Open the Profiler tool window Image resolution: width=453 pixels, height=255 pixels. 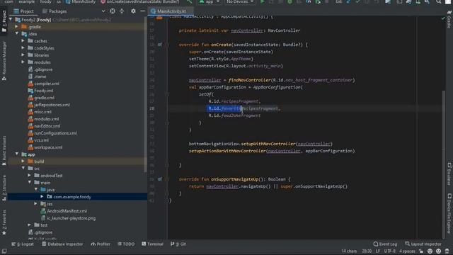click(101, 244)
